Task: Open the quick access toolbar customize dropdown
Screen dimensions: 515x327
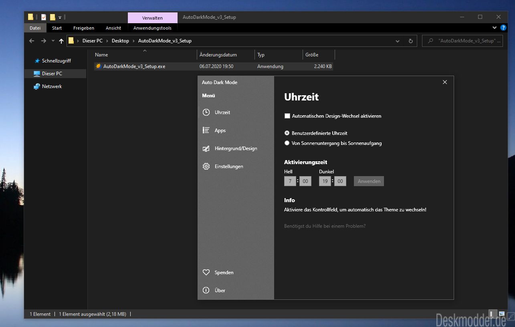Action: (60, 17)
